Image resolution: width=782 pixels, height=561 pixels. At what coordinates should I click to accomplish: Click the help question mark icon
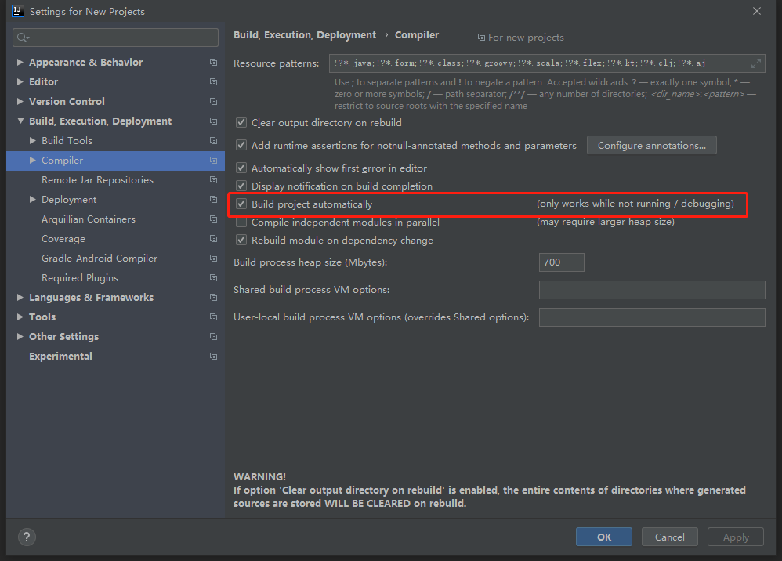point(27,537)
